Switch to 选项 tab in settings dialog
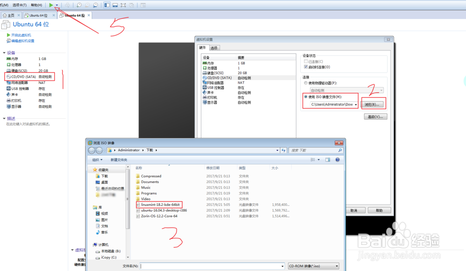466x271 pixels. pos(214,48)
